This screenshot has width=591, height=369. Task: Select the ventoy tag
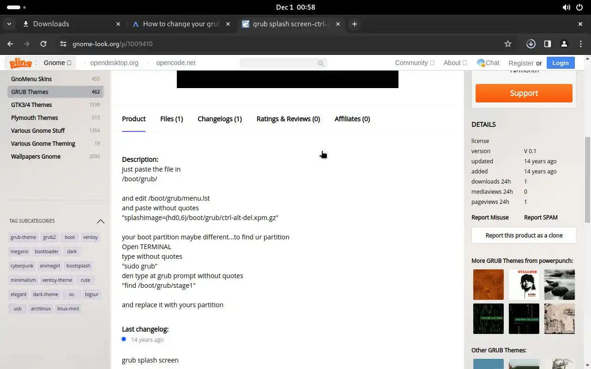90,237
